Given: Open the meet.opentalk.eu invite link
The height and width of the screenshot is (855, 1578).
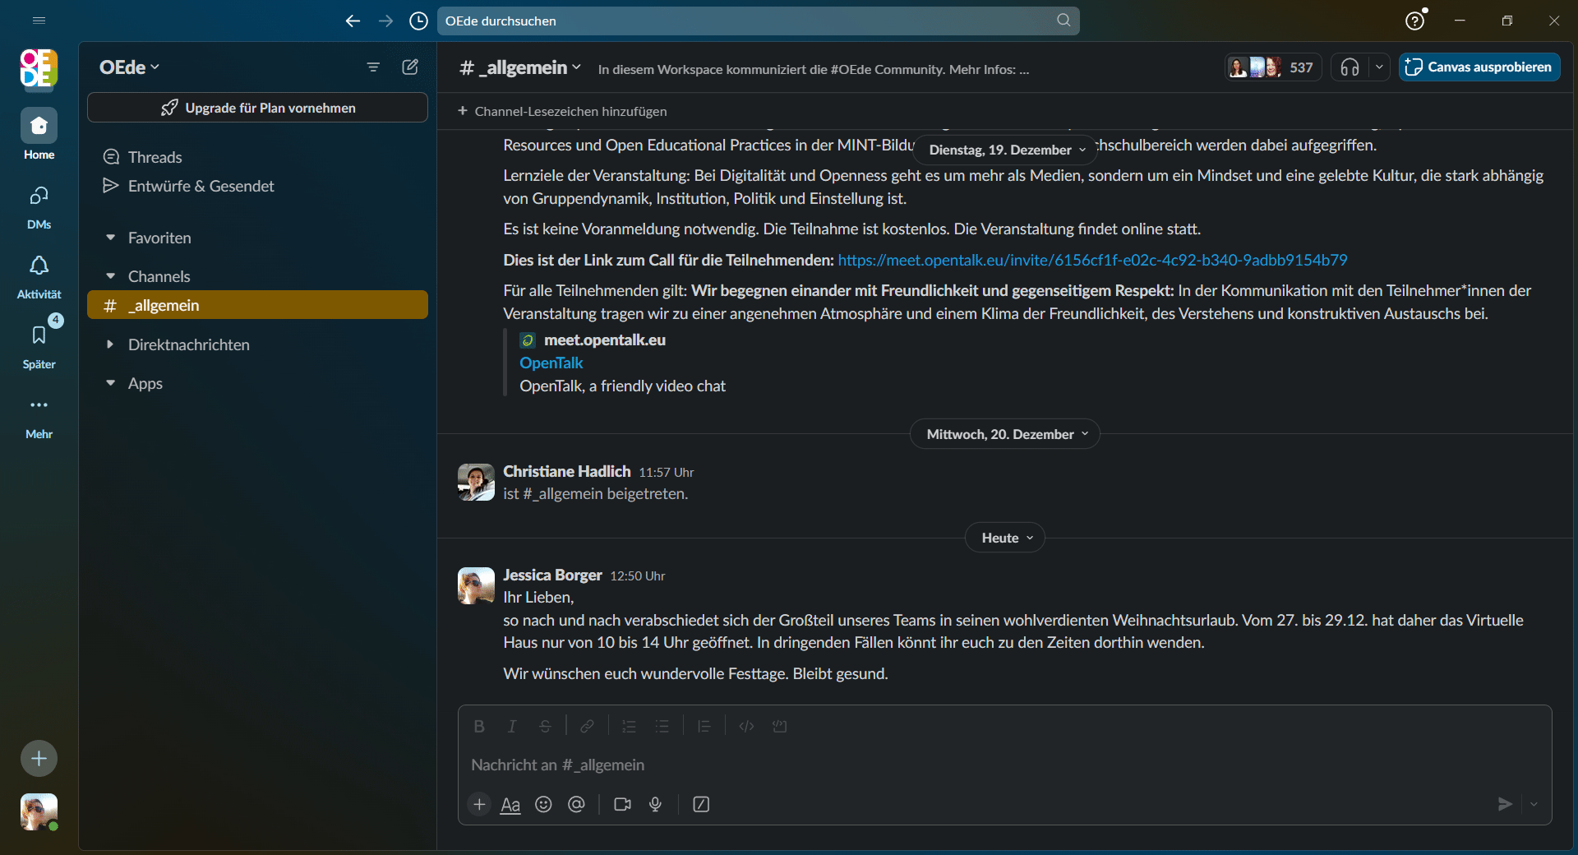Looking at the screenshot, I should [x=1092, y=260].
